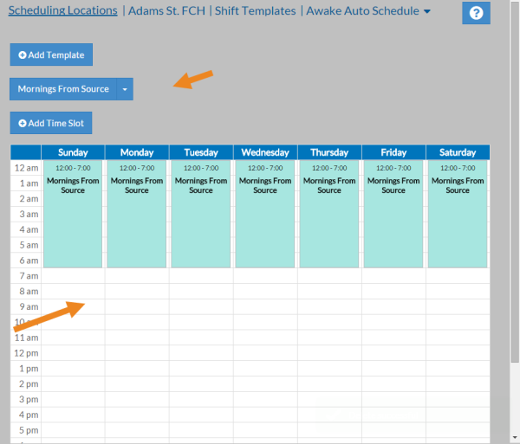The height and width of the screenshot is (444, 520).
Task: Select the Mornings From Source template button
Action: coord(62,89)
